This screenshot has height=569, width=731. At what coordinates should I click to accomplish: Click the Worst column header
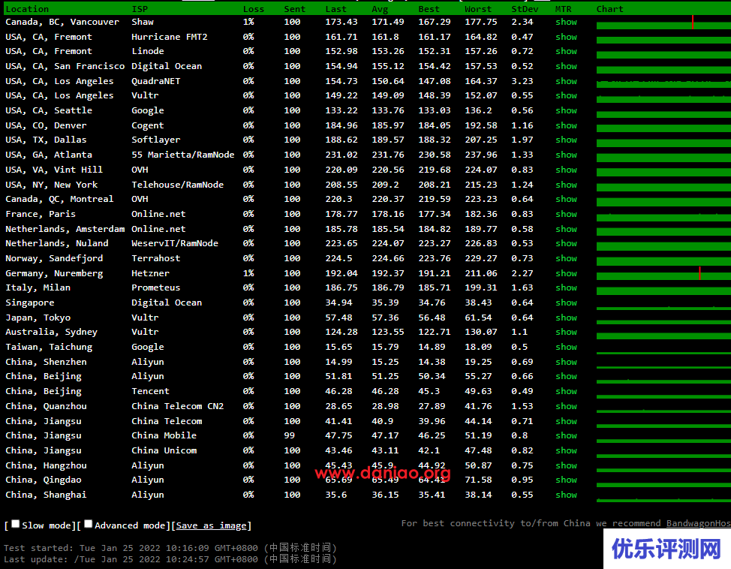pos(478,9)
